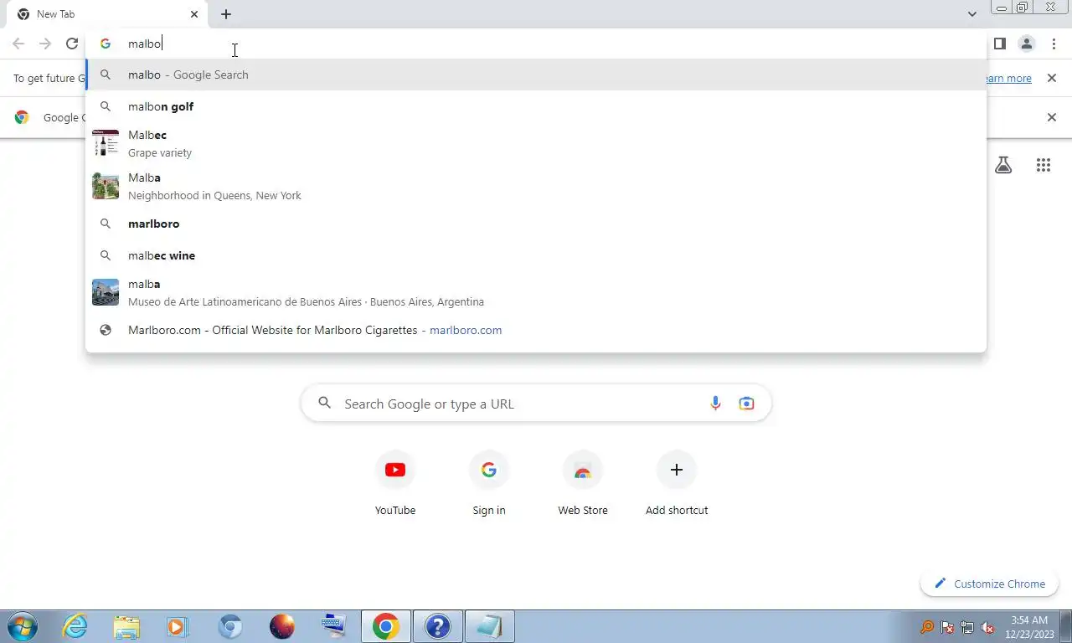This screenshot has width=1072, height=643.
Task: Click the Action Center flag tray icon
Action: [x=948, y=627]
